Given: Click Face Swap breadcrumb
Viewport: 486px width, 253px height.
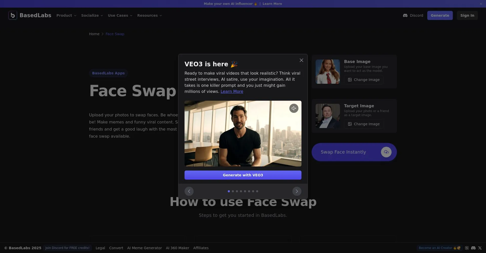Looking at the screenshot, I should (115, 34).
